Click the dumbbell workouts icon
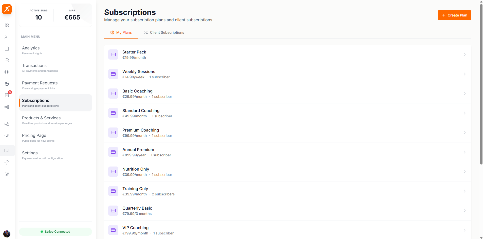Image resolution: width=483 pixels, height=239 pixels. (x=7, y=72)
